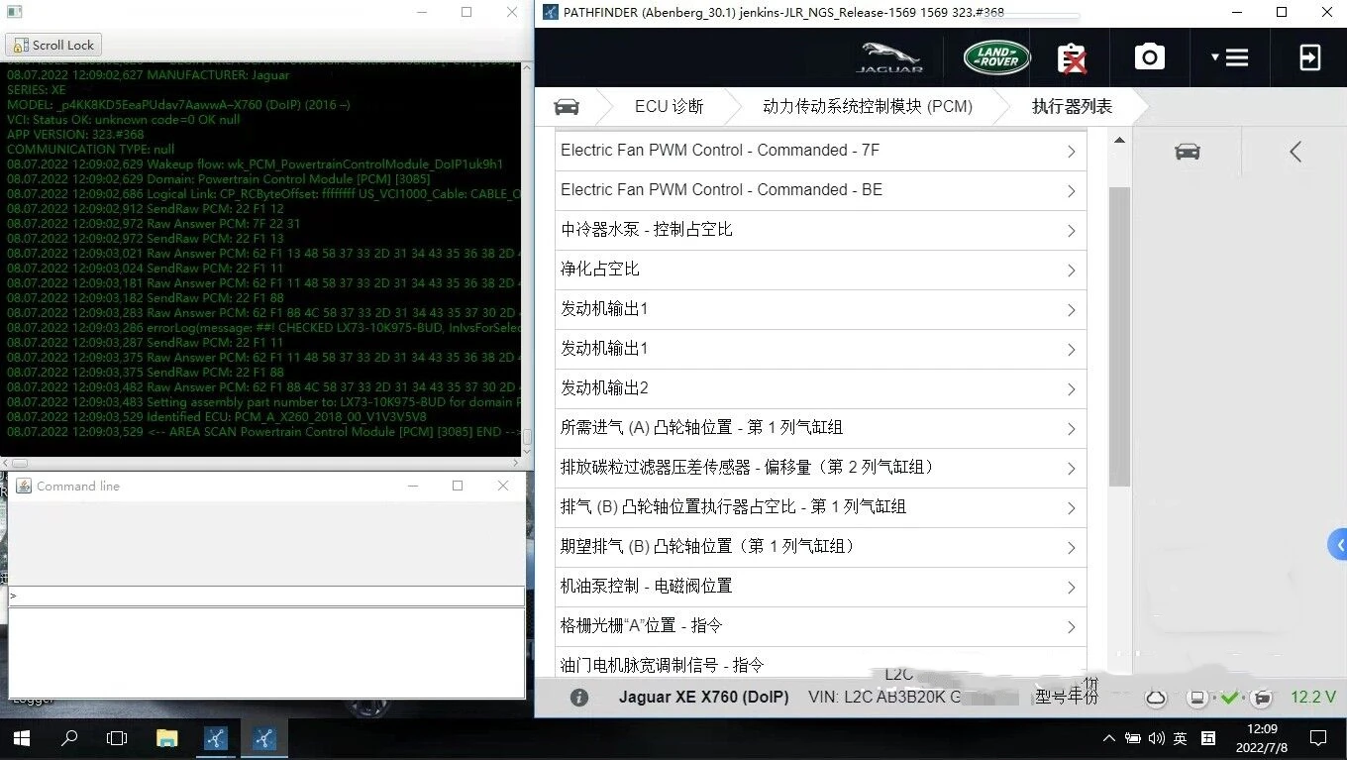Click the vehicle info icon in status bar
1347x760 pixels.
click(x=579, y=698)
